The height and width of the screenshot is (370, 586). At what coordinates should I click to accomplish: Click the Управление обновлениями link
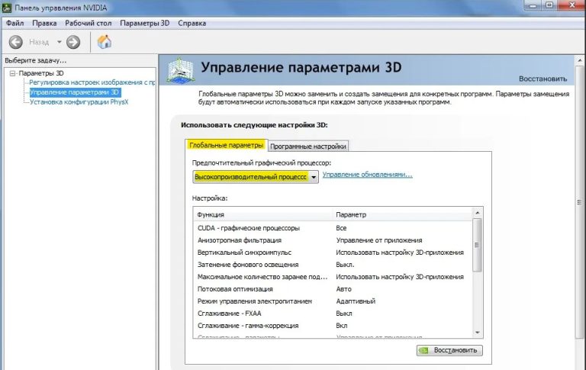tap(367, 175)
